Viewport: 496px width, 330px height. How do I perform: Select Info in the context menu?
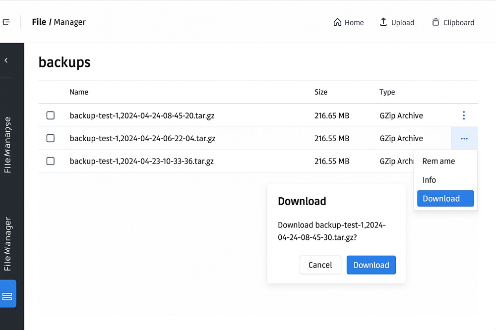pyautogui.click(x=429, y=180)
